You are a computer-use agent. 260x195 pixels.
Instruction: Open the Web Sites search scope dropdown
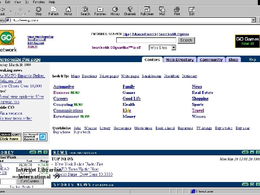click(174, 48)
